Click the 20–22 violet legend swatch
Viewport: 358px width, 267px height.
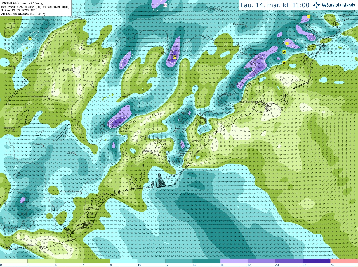click(x=289, y=261)
